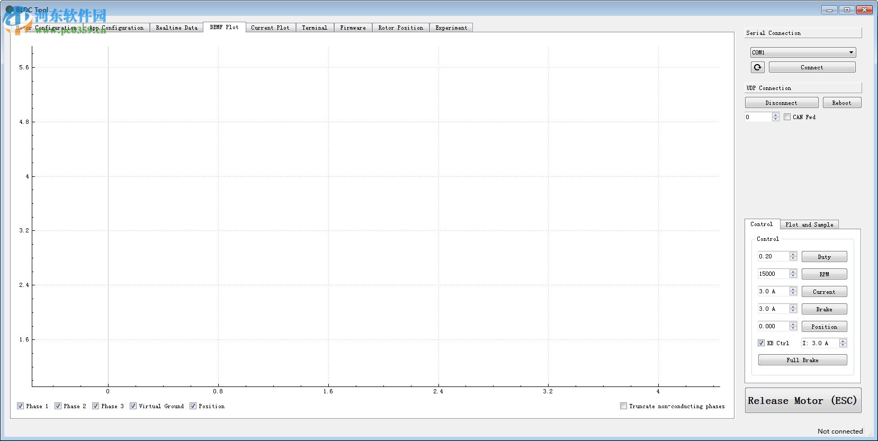Image resolution: width=878 pixels, height=441 pixels.
Task: Click the KB Ctrl current spinner arrows
Action: click(843, 343)
